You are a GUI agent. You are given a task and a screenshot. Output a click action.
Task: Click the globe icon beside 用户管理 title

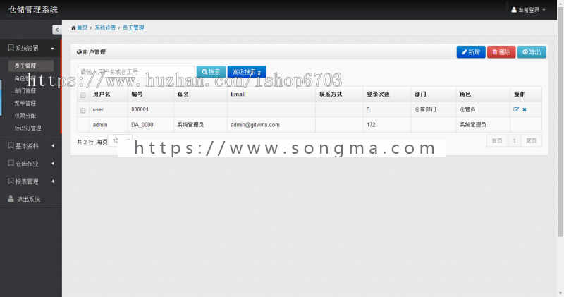point(79,52)
